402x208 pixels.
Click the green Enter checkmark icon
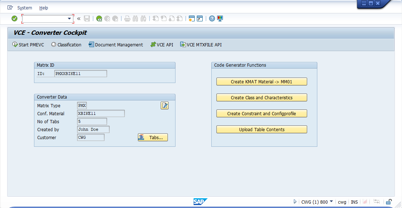(14, 18)
